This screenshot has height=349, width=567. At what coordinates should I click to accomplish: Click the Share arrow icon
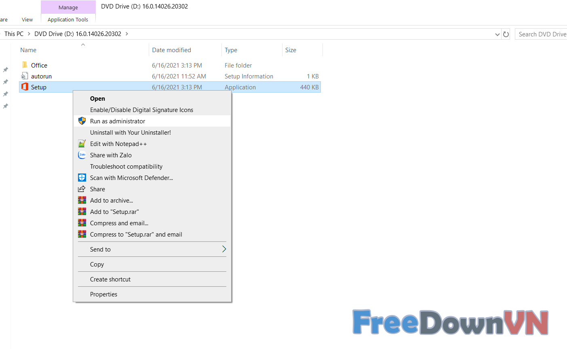coord(82,189)
